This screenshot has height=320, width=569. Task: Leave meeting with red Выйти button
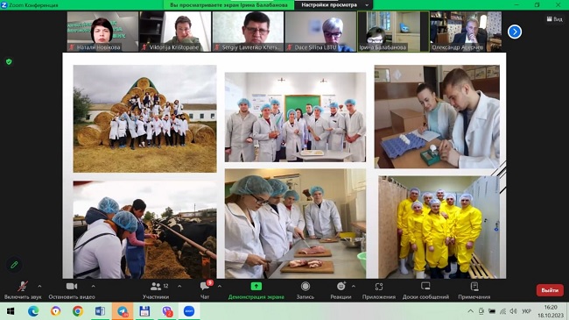point(550,290)
